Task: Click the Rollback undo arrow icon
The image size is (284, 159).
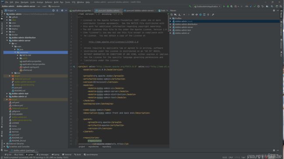Action: click(x=263, y=7)
